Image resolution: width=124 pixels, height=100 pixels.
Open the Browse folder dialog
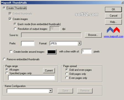click(x=93, y=35)
